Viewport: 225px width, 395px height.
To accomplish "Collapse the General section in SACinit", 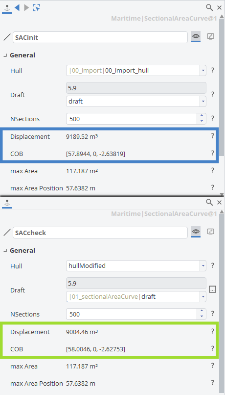I will coord(5,55).
